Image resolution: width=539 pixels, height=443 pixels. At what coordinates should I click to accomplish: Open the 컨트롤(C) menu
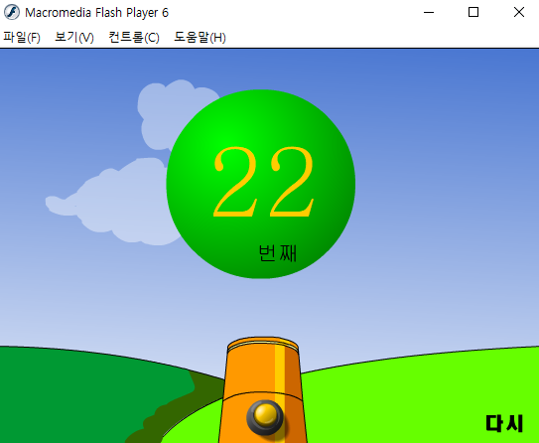pos(134,37)
